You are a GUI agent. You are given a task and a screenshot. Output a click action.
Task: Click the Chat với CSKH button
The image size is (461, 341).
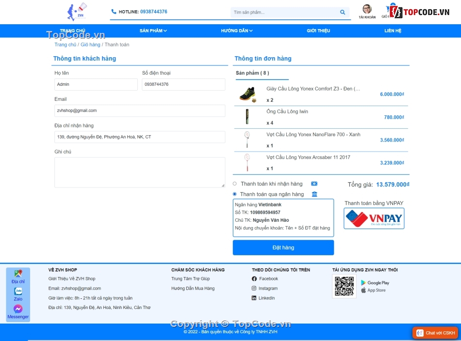pyautogui.click(x=435, y=333)
